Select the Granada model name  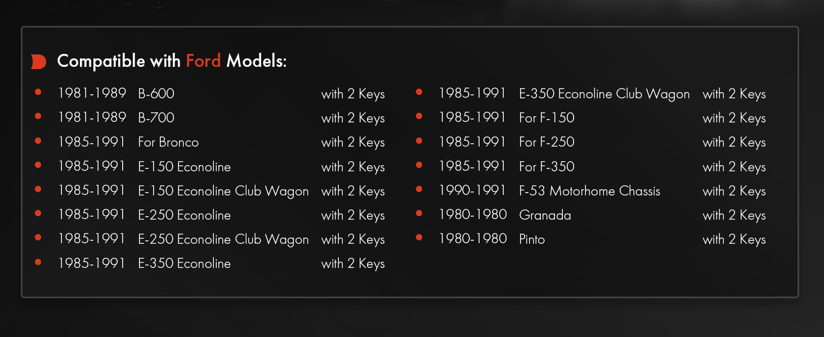point(545,215)
